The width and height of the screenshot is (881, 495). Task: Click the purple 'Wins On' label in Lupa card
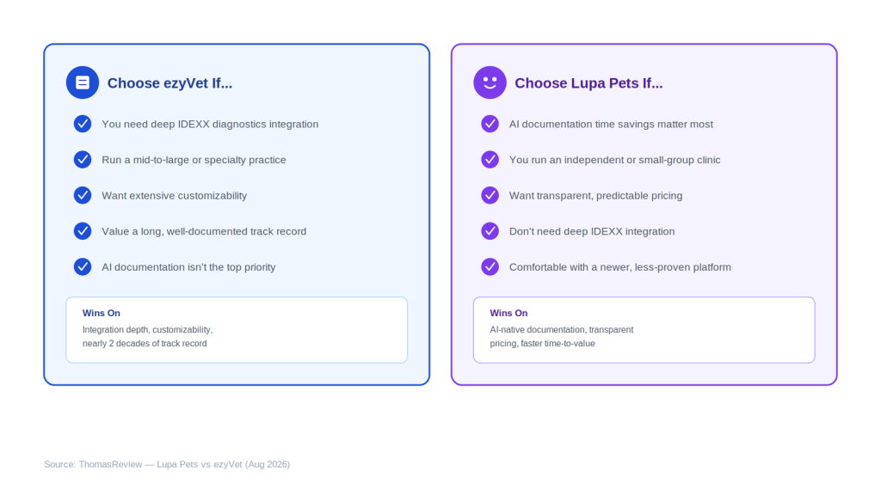click(508, 313)
